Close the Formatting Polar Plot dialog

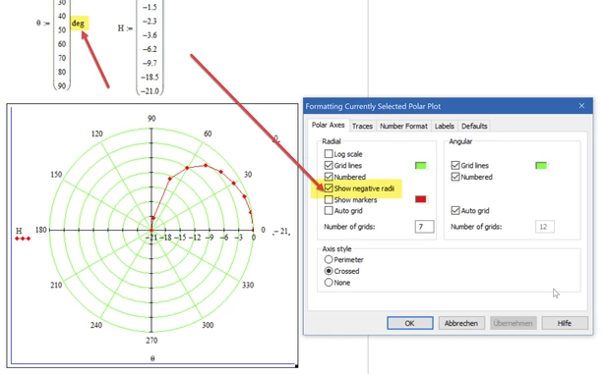coord(581,106)
